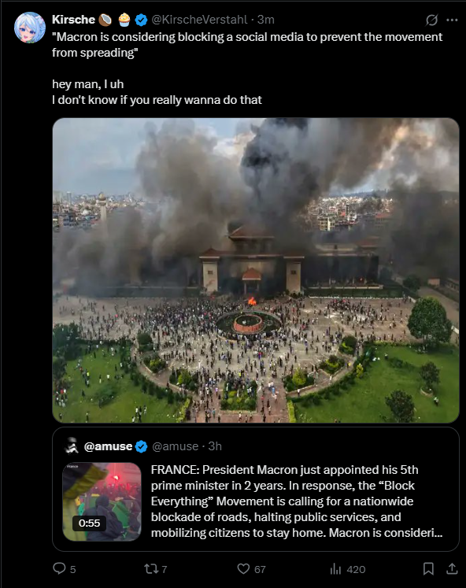View analytics showing 420 views
This screenshot has width=466, height=588.
tap(347, 569)
